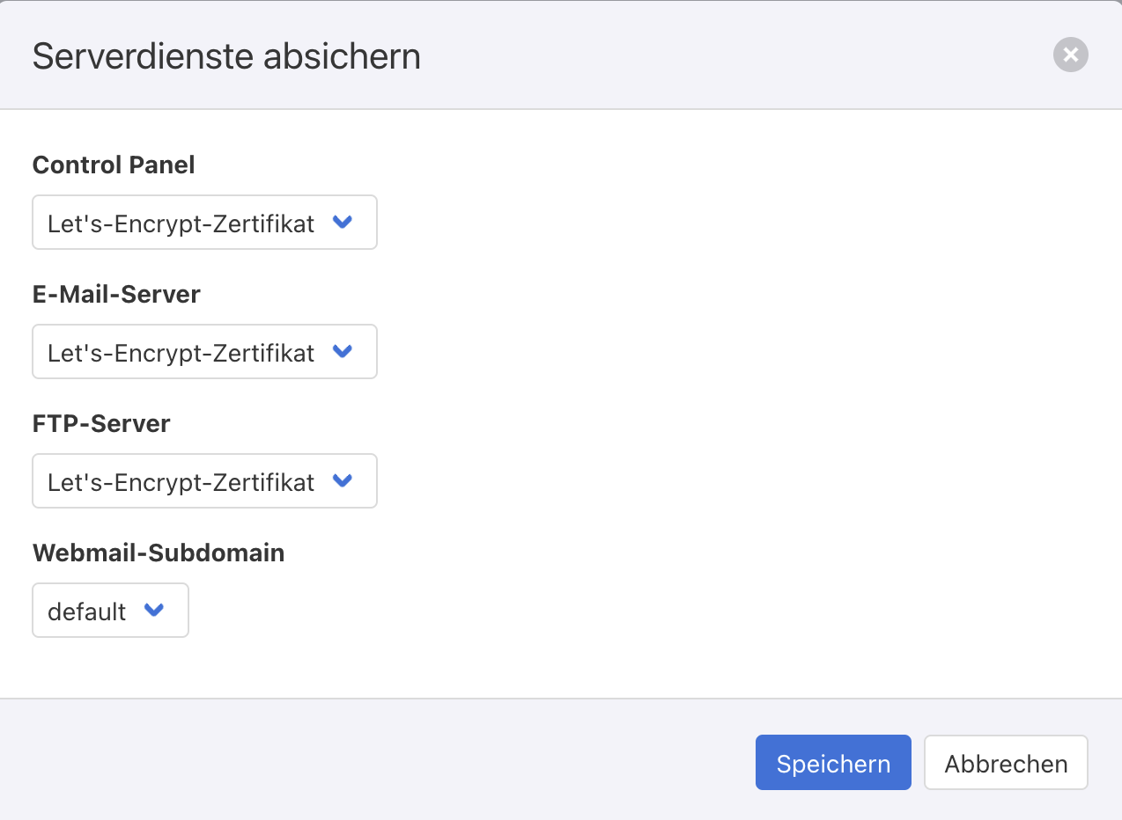Click the chevron arrow in Webmail-Subdomain dropdown
Image resolution: width=1122 pixels, height=820 pixels.
[x=154, y=611]
